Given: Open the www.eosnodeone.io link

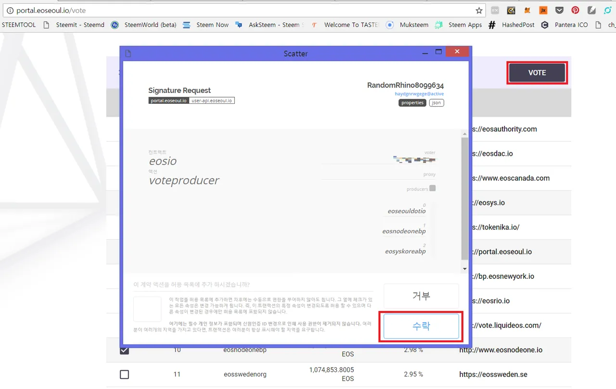Looking at the screenshot, I should click(501, 350).
